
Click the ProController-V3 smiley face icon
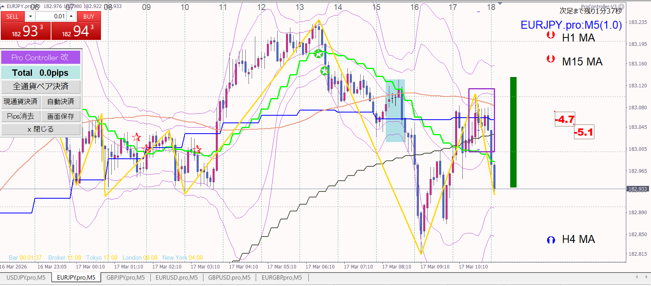[621, 7]
